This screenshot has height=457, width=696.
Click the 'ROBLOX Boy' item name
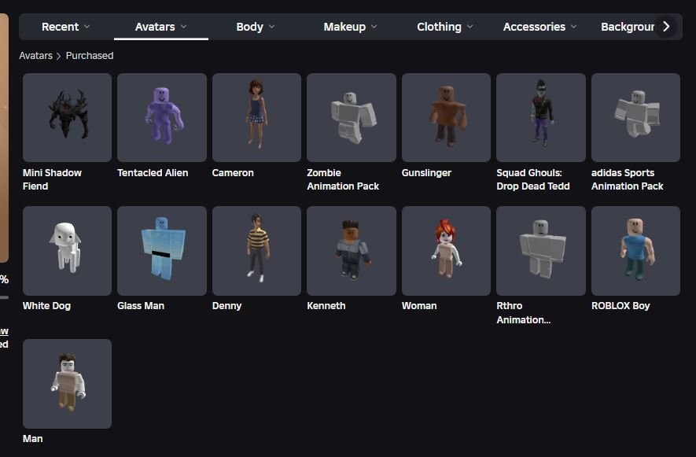click(621, 305)
